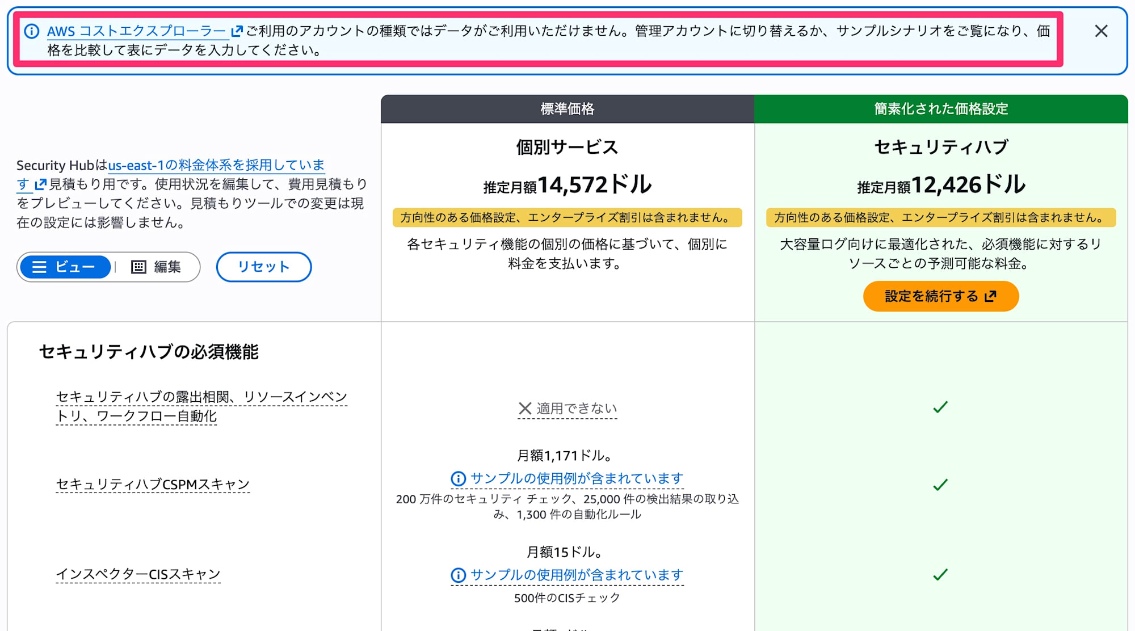Image resolution: width=1135 pixels, height=631 pixels.
Task: Click the grid icon on the 編集 button
Action: click(x=138, y=267)
